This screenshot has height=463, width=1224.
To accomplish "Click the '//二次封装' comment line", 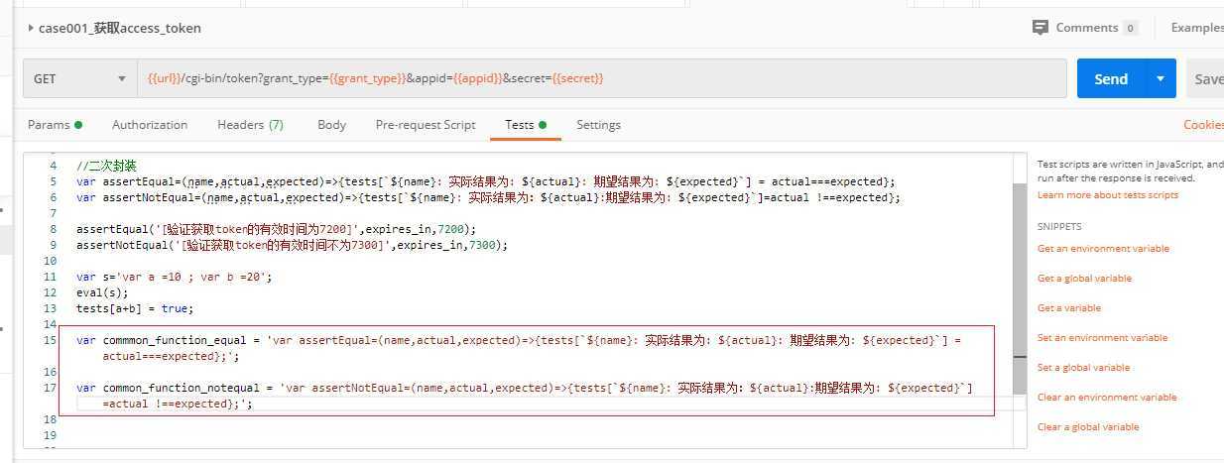I will (106, 166).
